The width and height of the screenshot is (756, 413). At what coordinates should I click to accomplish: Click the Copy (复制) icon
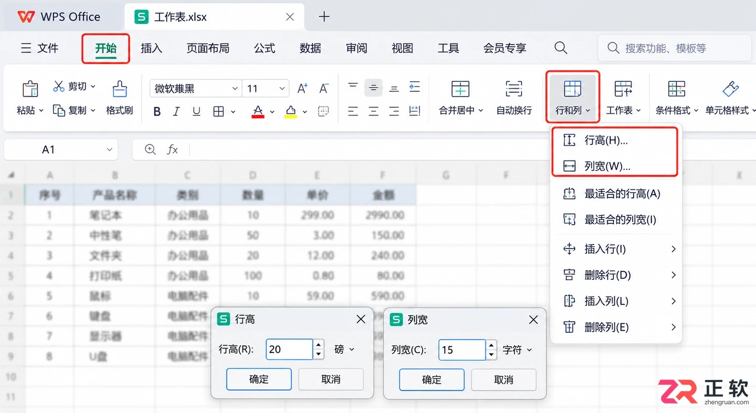pos(59,110)
